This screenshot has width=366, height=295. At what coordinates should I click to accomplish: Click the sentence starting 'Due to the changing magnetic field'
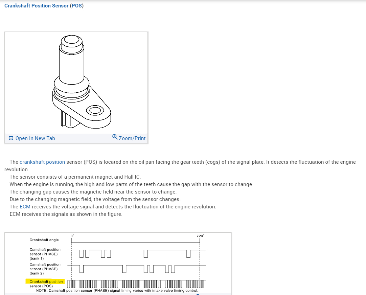[x=95, y=199]
